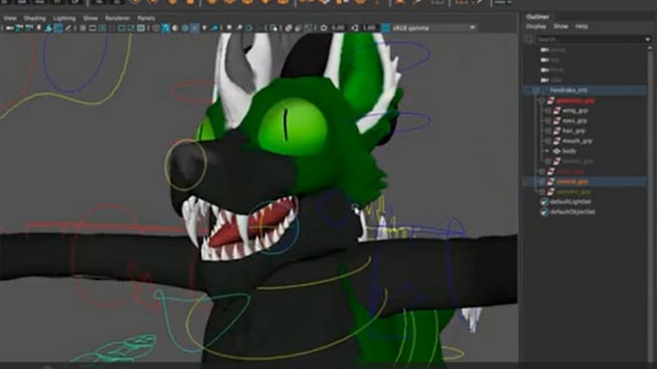Open the Lighting menu
The height and width of the screenshot is (369, 657).
click(64, 18)
